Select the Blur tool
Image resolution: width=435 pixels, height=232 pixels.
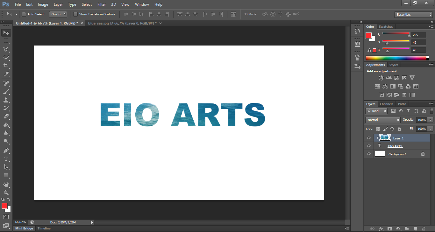[x=6, y=133]
